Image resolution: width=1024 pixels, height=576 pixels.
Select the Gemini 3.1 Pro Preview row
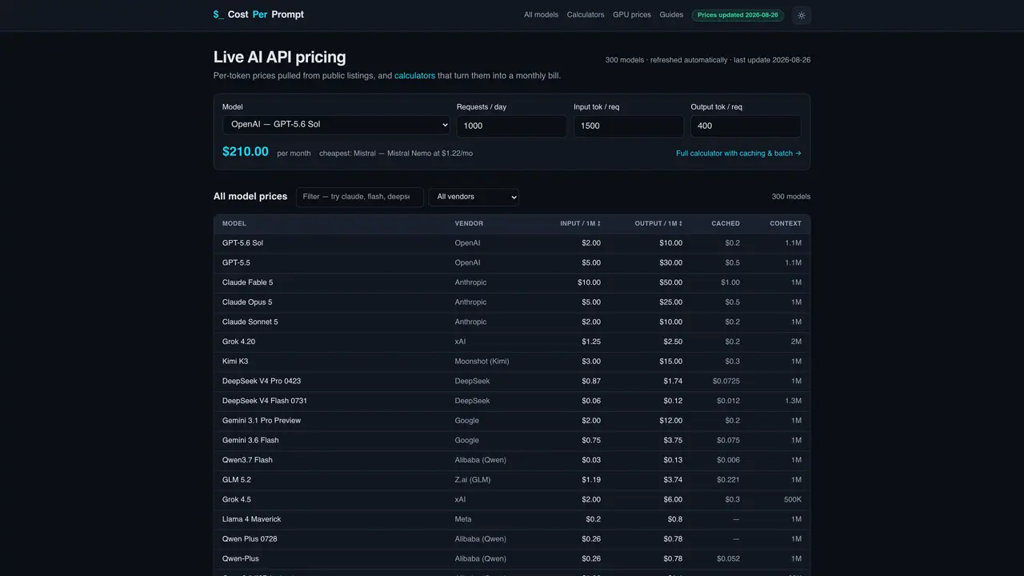pos(512,421)
